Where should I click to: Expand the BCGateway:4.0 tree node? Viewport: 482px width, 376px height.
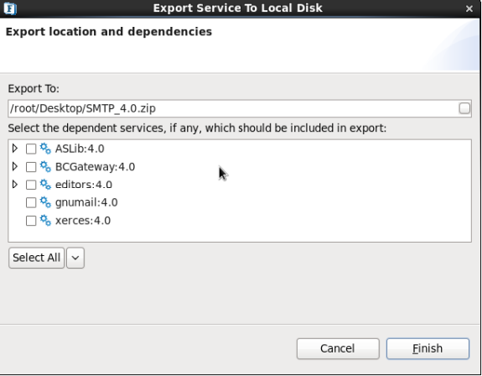(x=15, y=166)
